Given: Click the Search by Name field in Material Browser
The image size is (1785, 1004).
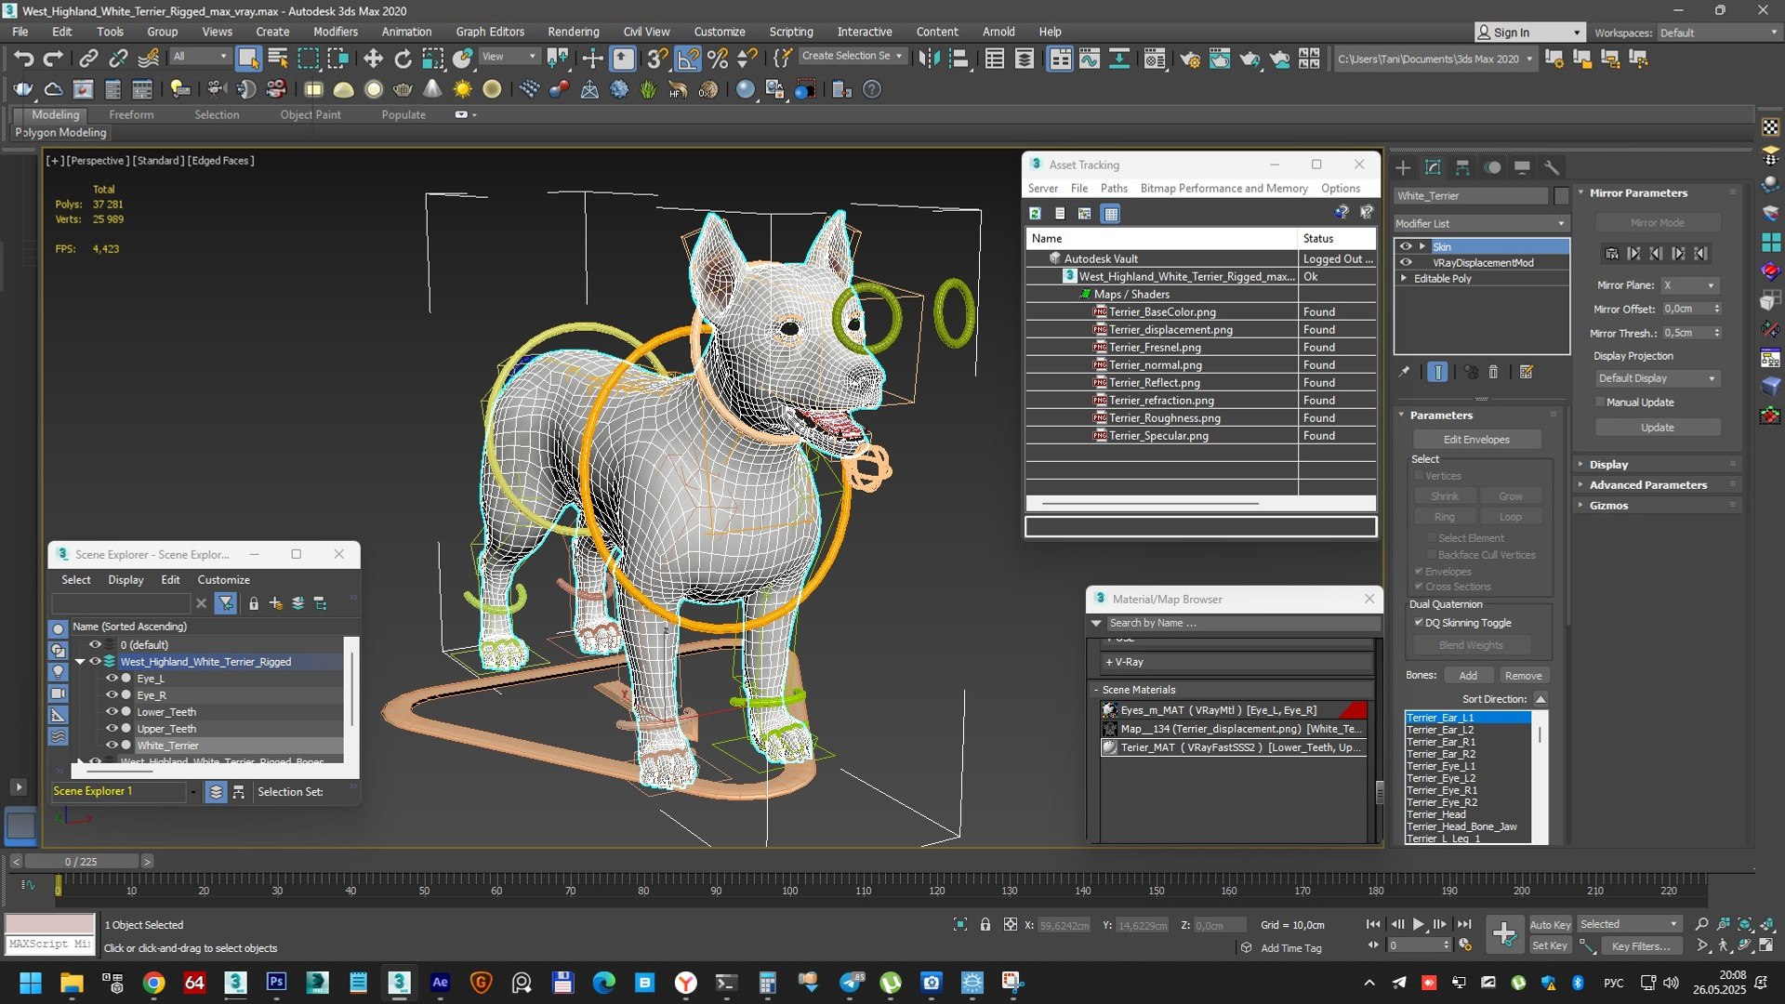Looking at the screenshot, I should click(x=1242, y=623).
